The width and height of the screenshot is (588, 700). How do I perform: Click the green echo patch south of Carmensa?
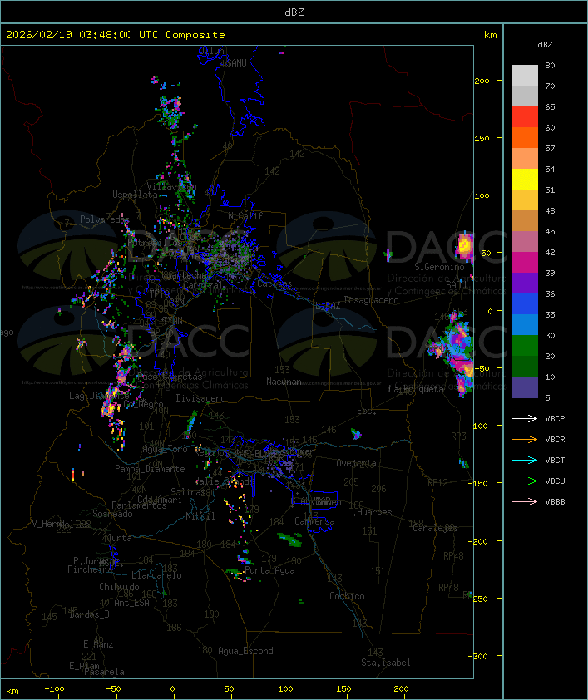[x=289, y=540]
